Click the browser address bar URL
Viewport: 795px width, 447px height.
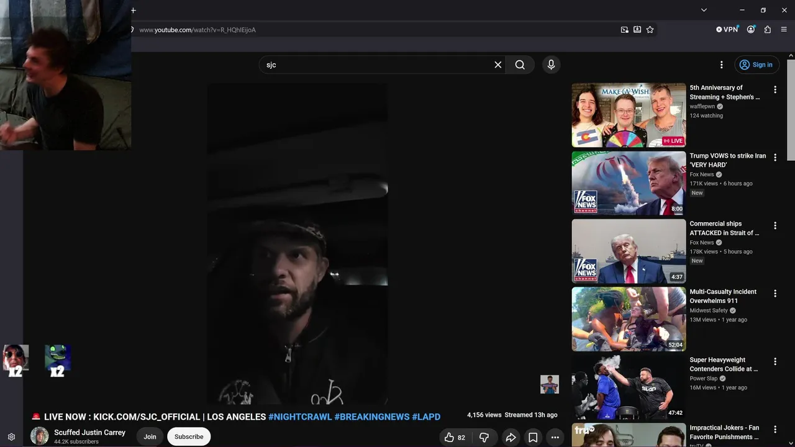[198, 30]
